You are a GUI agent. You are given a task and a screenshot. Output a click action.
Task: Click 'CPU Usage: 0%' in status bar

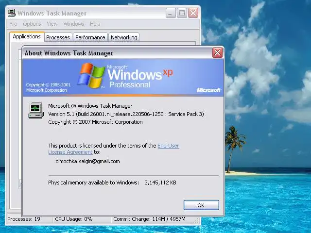[x=74, y=219]
